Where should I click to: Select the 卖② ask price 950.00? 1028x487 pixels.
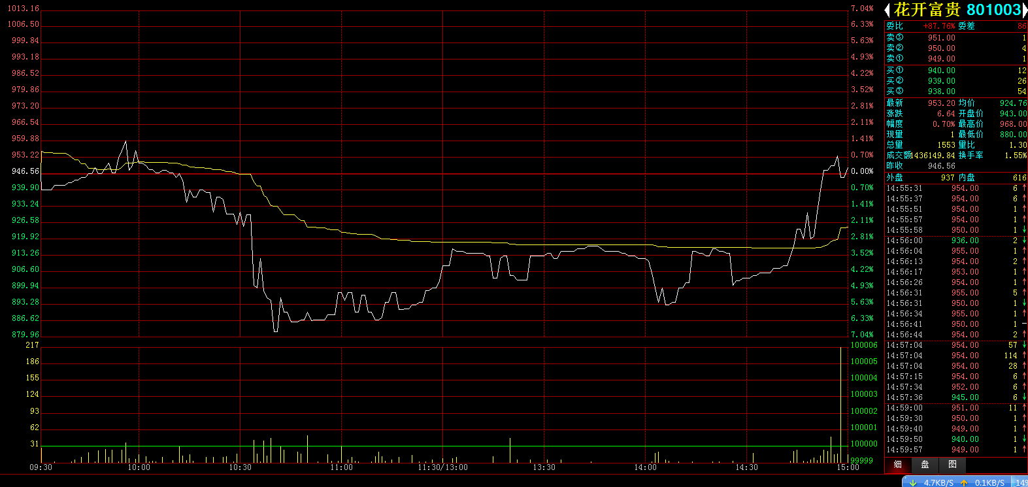click(x=942, y=48)
